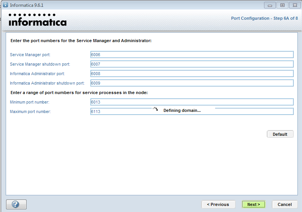The width and height of the screenshot is (302, 212).
Task: Click 'Port Configuration - Step 6A of 8' heading
Action: [264, 18]
